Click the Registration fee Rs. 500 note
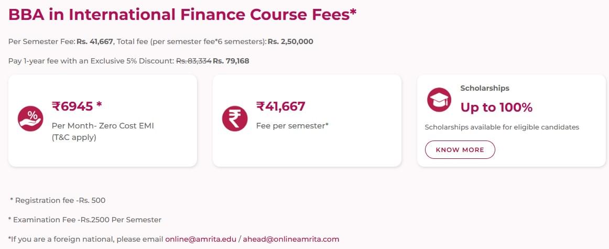This screenshot has width=609, height=249. coord(58,200)
